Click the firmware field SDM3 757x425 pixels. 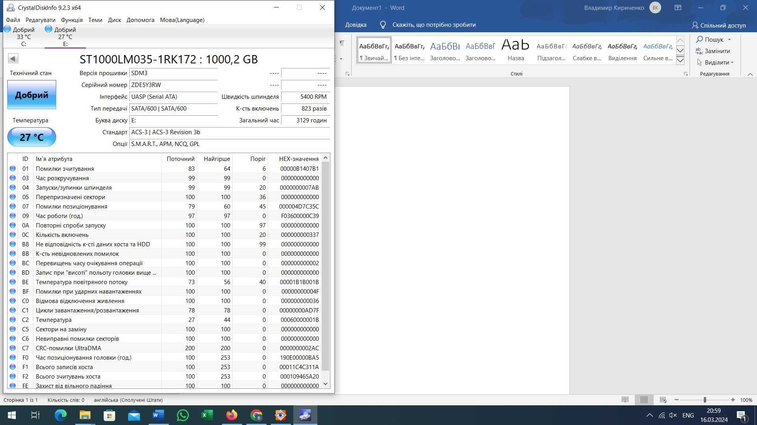[x=173, y=73]
